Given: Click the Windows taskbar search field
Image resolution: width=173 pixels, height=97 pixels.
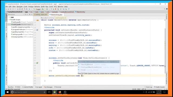Looking at the screenshot, I should pos(28,92).
